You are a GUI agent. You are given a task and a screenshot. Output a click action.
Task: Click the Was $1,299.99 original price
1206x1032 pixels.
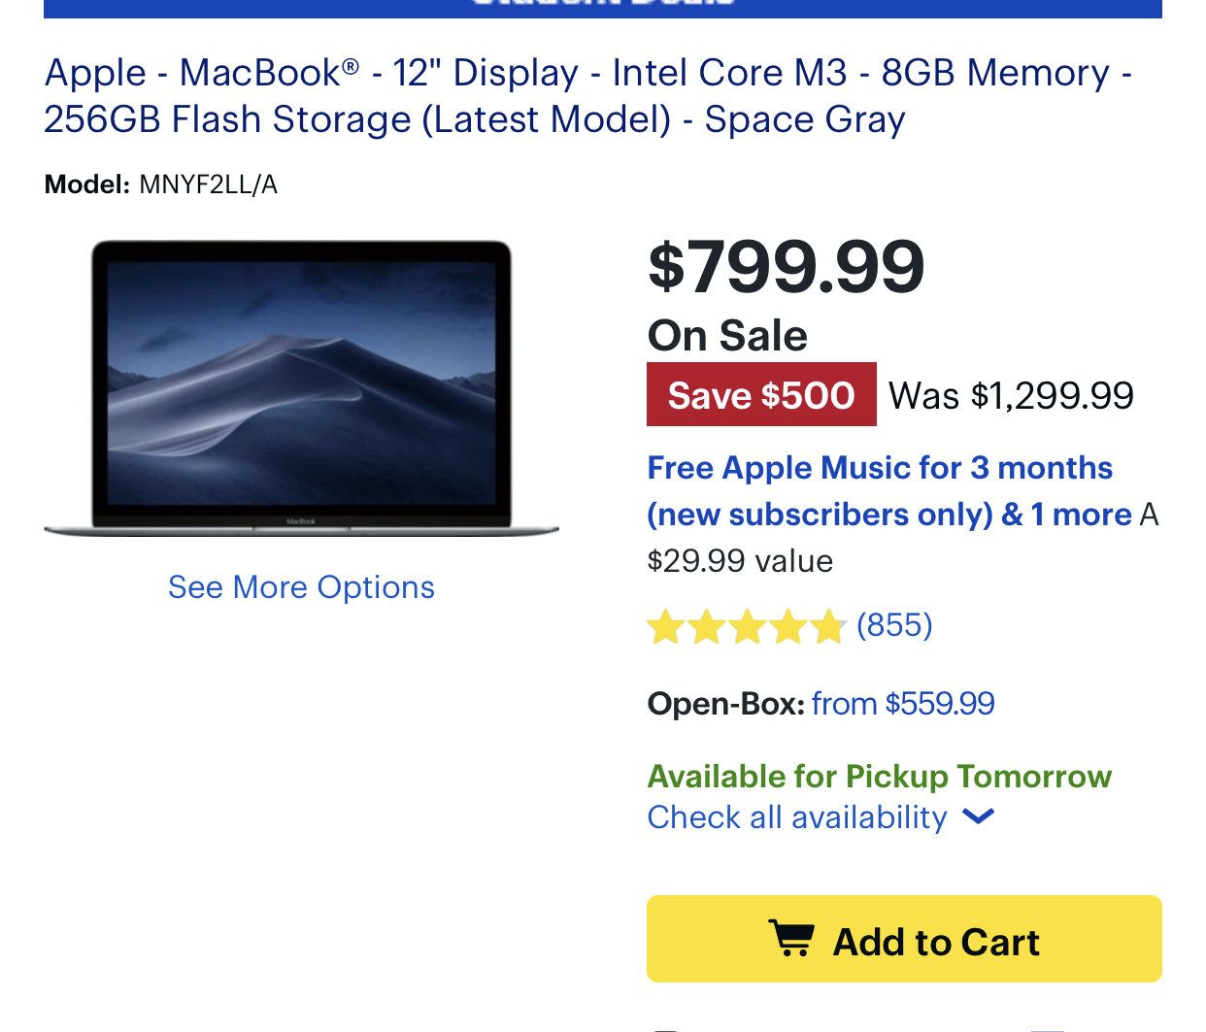coord(1011,396)
